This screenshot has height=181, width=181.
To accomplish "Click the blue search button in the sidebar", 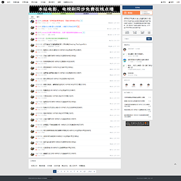I will coord(149,39).
